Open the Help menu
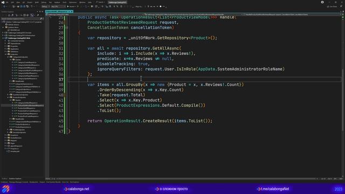This screenshot has height=194, width=345. coord(90,2)
